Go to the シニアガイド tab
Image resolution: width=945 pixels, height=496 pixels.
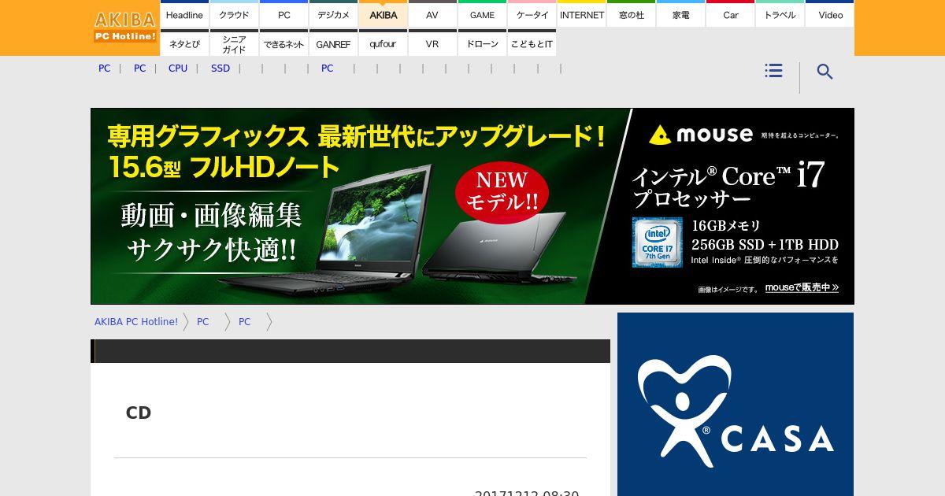234,44
